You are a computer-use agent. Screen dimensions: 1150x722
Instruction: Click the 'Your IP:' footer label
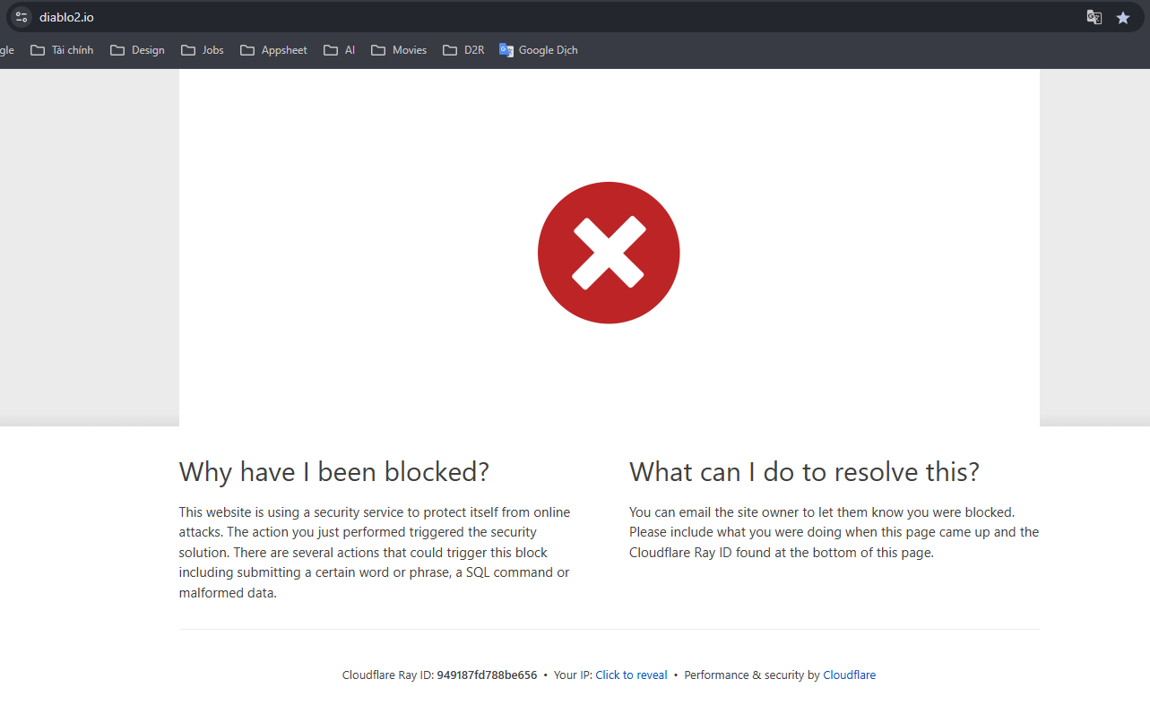[x=573, y=675]
